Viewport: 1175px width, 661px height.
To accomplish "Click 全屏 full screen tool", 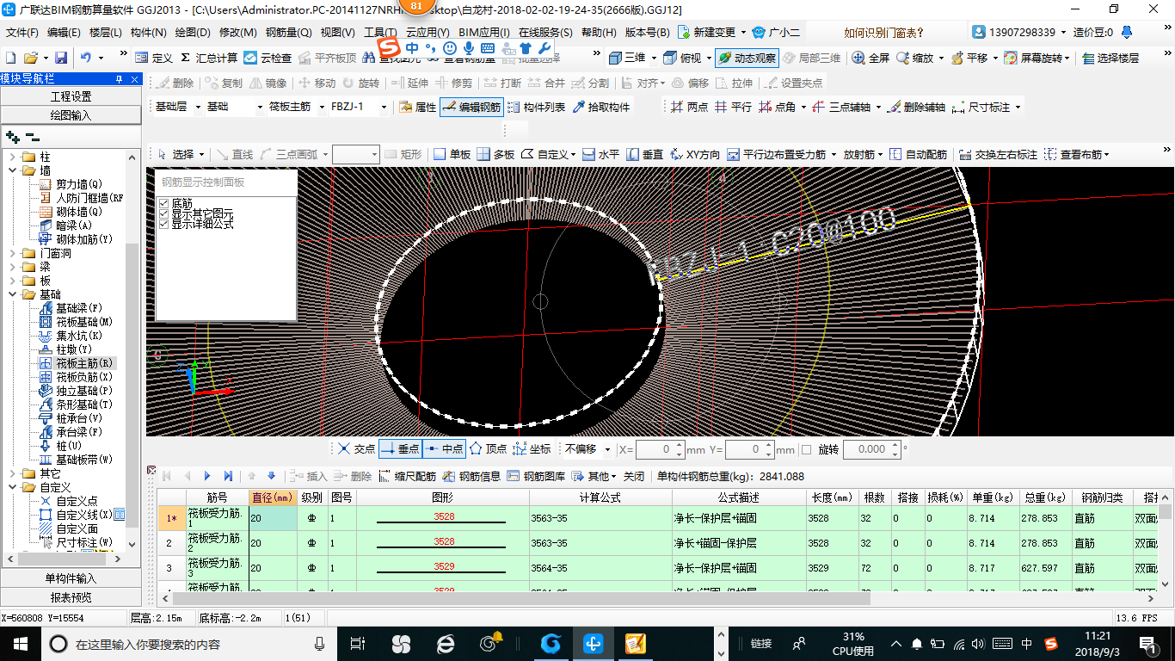I will coord(870,58).
